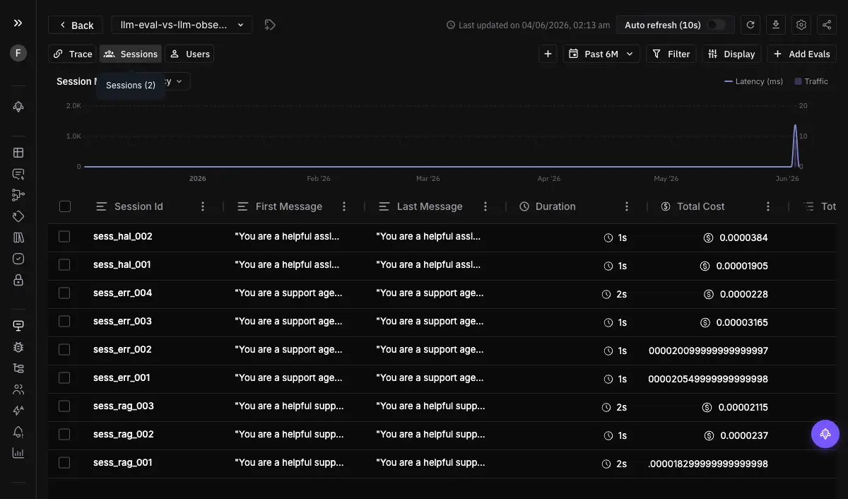Open the settings gear in top toolbar

801,25
